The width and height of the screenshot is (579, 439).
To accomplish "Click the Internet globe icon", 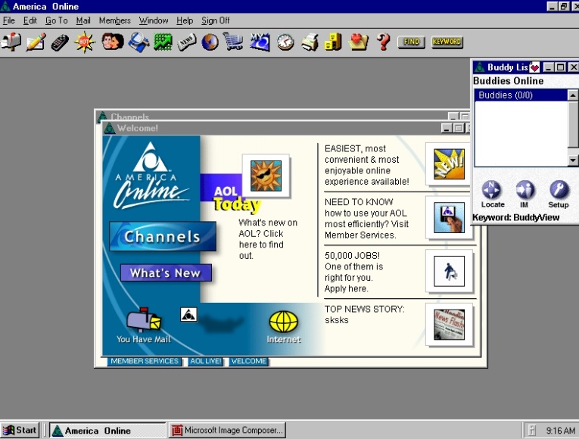I will point(283,322).
